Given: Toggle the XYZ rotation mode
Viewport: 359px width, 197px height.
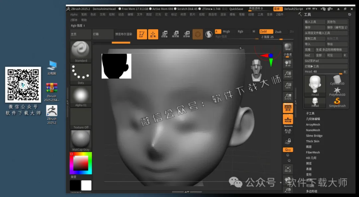Looking at the screenshot, I should [288, 150].
